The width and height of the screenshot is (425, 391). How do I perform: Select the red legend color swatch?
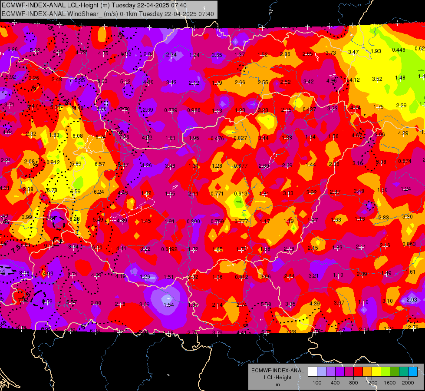[358, 372]
